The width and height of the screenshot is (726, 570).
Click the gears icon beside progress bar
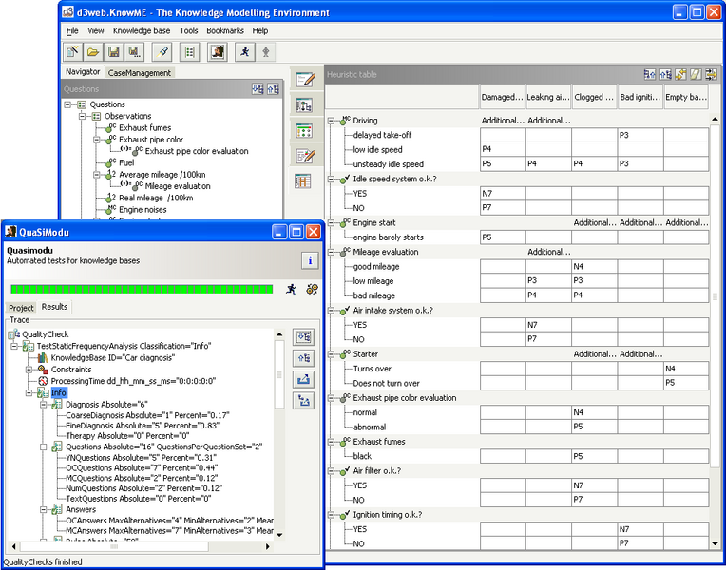pyautogui.click(x=312, y=289)
